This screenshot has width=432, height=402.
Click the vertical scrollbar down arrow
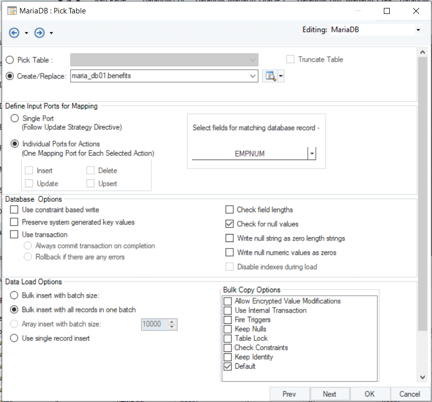423,378
